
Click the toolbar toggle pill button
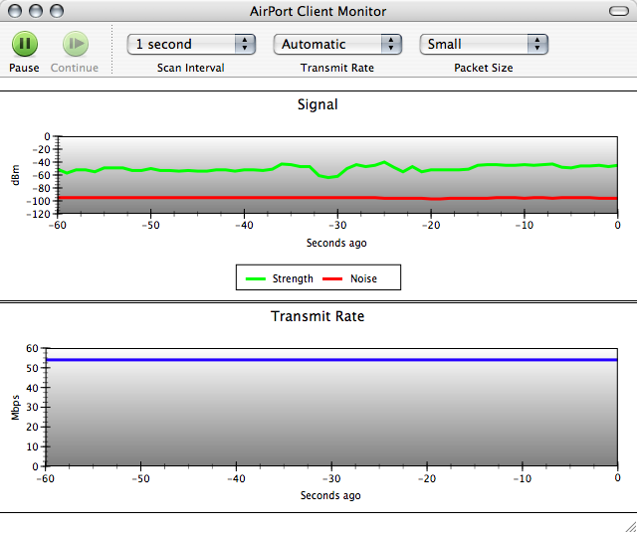click(619, 11)
